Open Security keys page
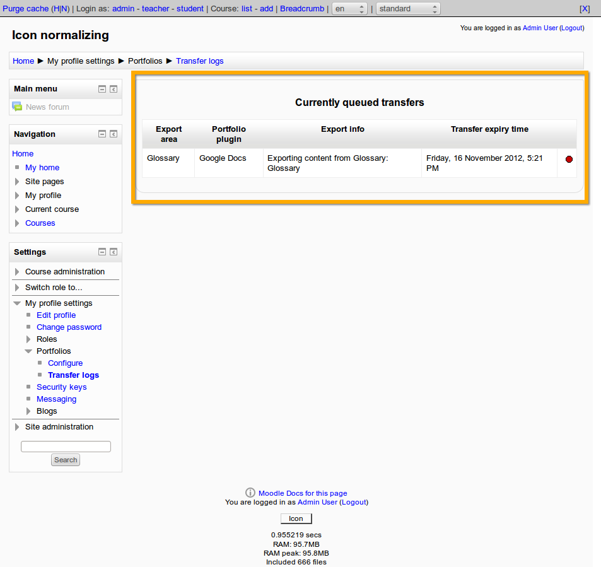 (x=62, y=387)
